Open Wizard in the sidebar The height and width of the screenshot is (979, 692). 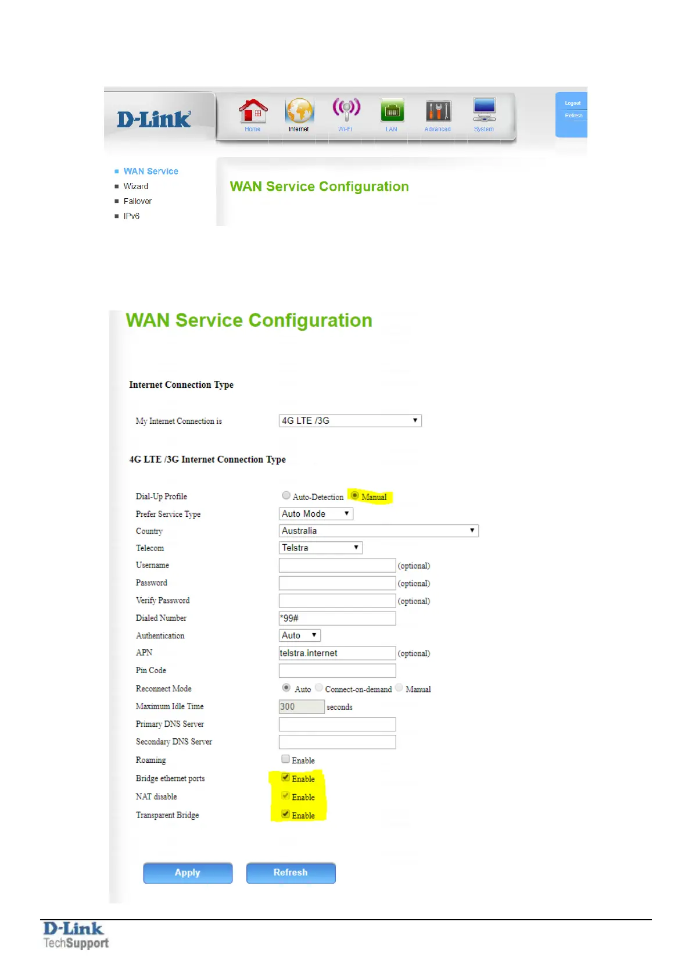click(x=135, y=186)
